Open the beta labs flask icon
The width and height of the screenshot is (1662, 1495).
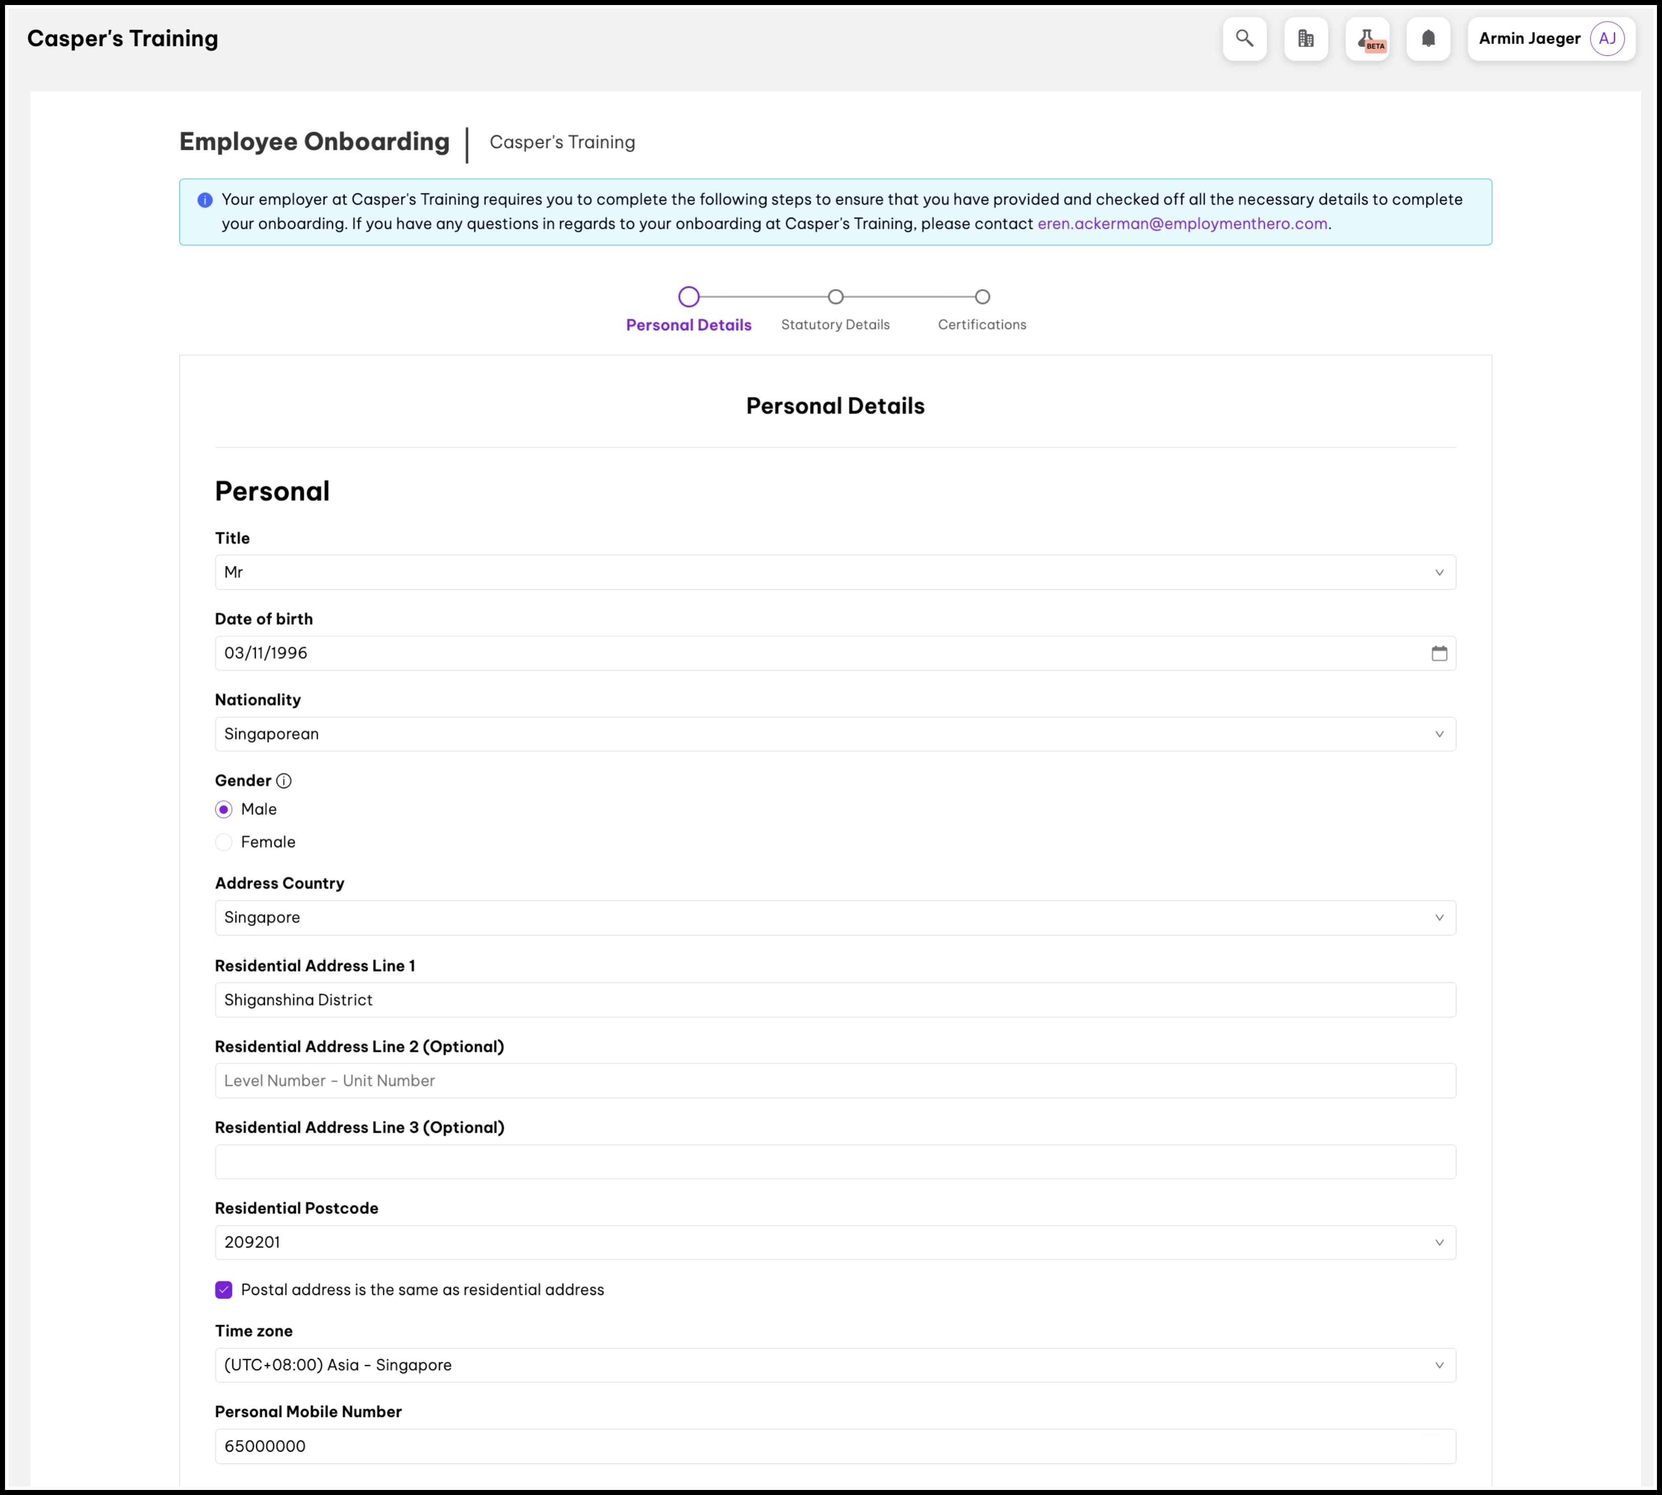(x=1367, y=39)
